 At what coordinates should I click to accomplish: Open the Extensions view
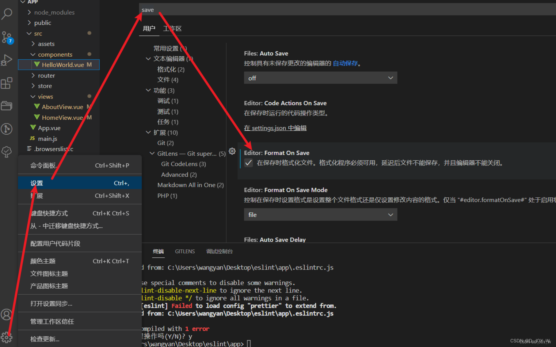(x=7, y=83)
